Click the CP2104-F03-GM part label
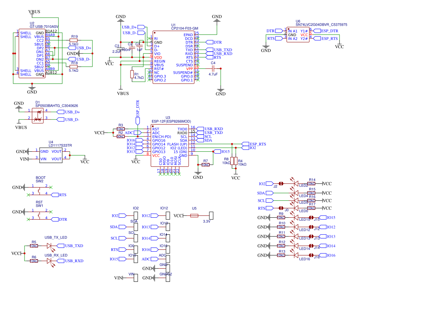The width and height of the screenshot is (441, 312). click(185, 28)
